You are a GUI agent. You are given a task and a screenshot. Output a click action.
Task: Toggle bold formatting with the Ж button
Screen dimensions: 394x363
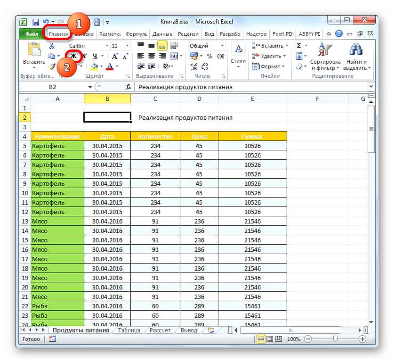(x=73, y=56)
